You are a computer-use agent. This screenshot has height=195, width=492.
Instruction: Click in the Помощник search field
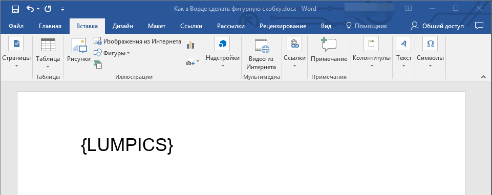[x=367, y=26]
